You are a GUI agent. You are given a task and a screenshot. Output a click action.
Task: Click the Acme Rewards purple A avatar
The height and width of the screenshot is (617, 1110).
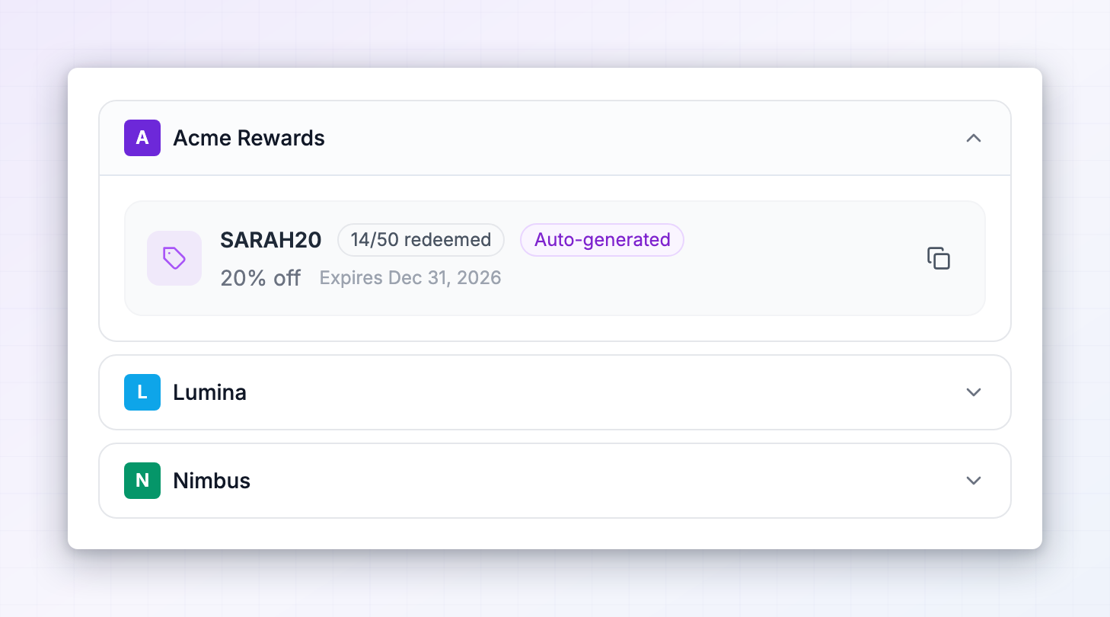click(x=142, y=138)
